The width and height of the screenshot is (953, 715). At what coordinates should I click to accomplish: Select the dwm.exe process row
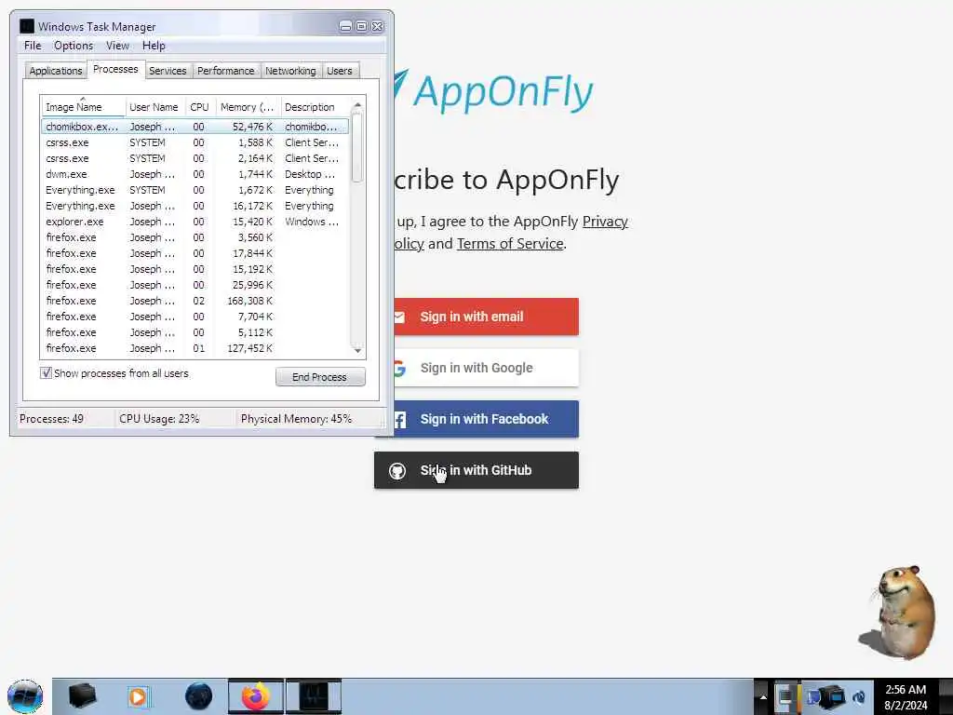coord(195,174)
